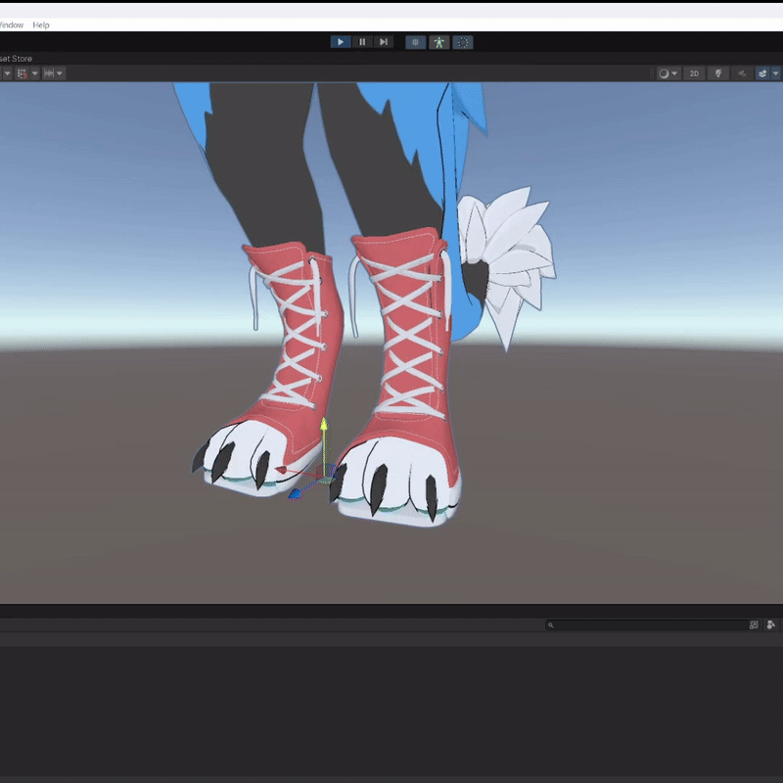Expand the shading mode dropdown arrow
Screen dimensions: 783x783
point(674,73)
